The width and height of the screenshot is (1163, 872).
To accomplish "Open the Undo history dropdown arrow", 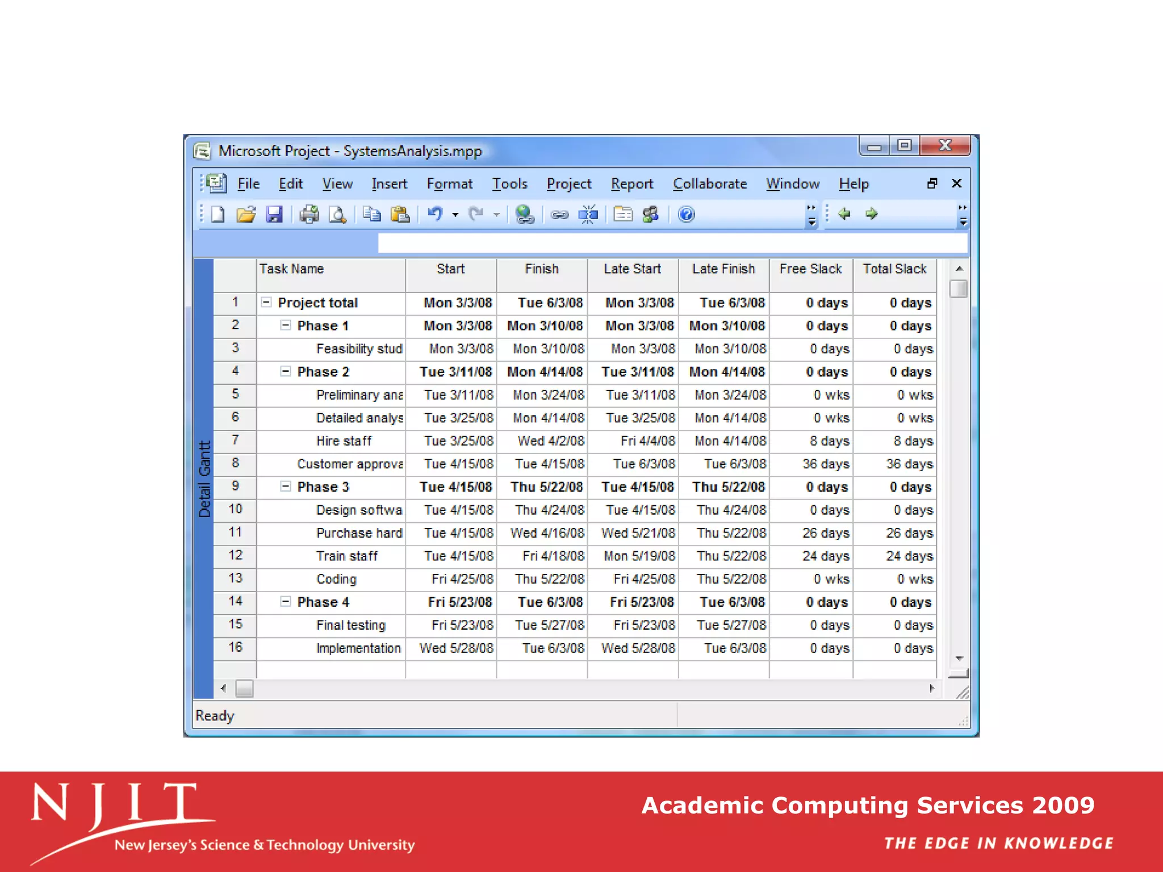I will pyautogui.click(x=455, y=215).
